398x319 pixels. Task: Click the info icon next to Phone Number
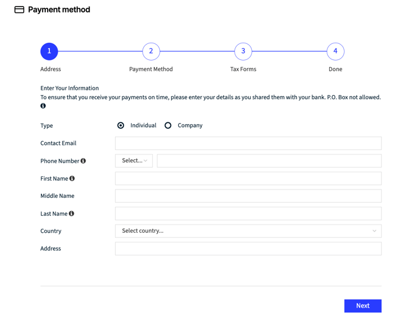(x=83, y=161)
